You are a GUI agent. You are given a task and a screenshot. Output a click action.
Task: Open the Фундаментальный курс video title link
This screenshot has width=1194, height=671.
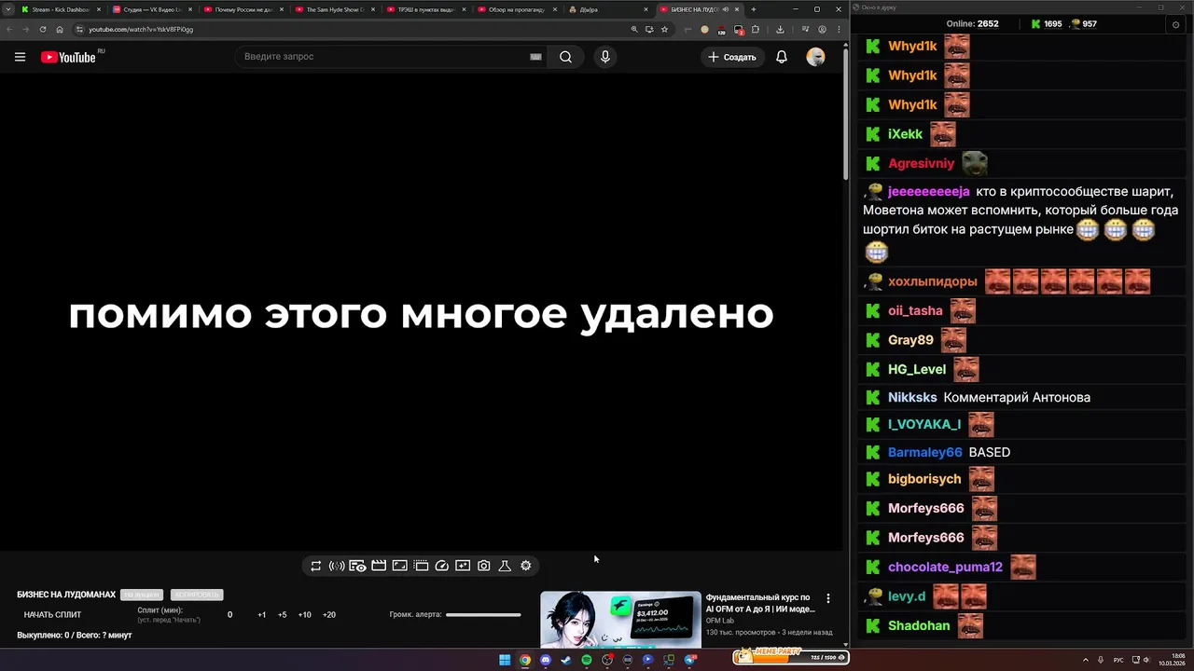click(760, 603)
